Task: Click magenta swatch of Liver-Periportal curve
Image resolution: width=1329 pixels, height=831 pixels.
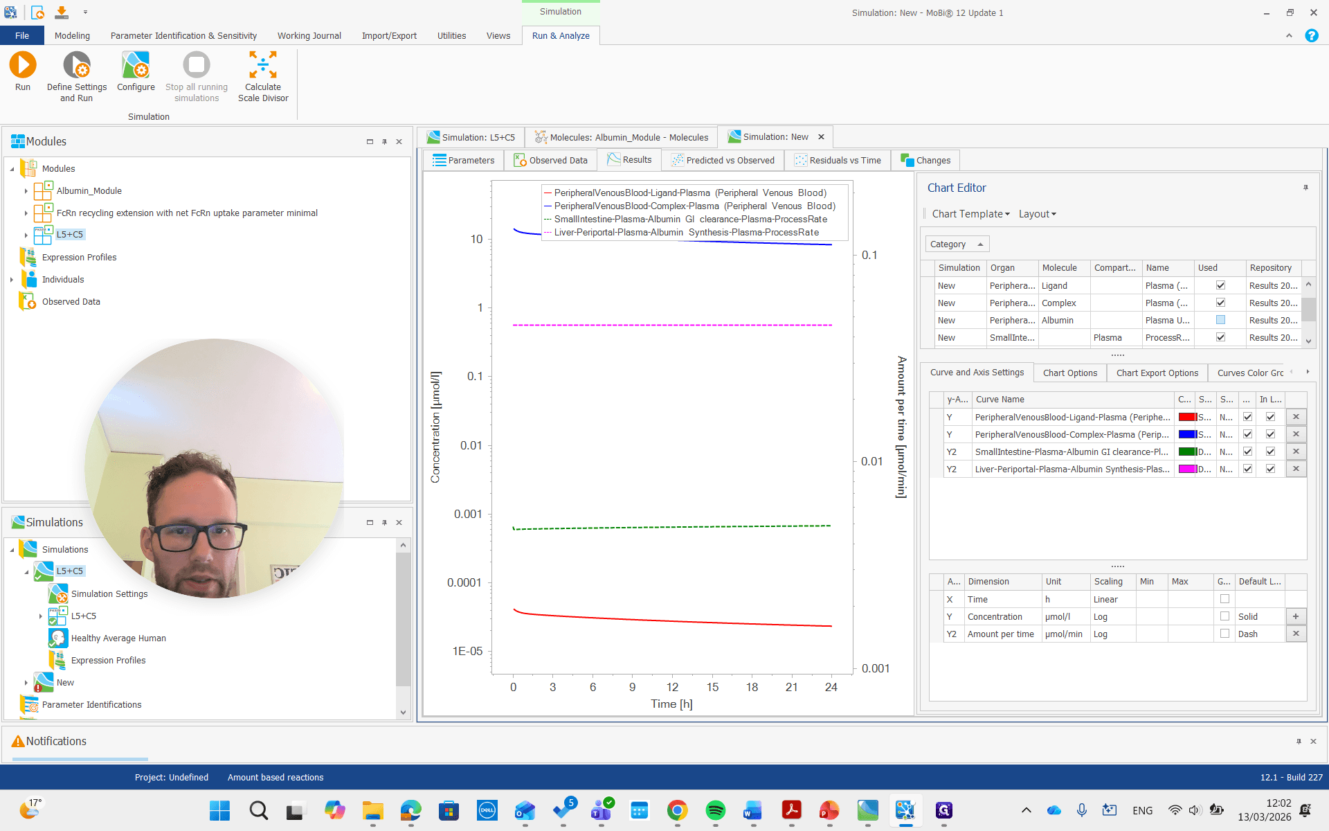Action: (x=1186, y=469)
